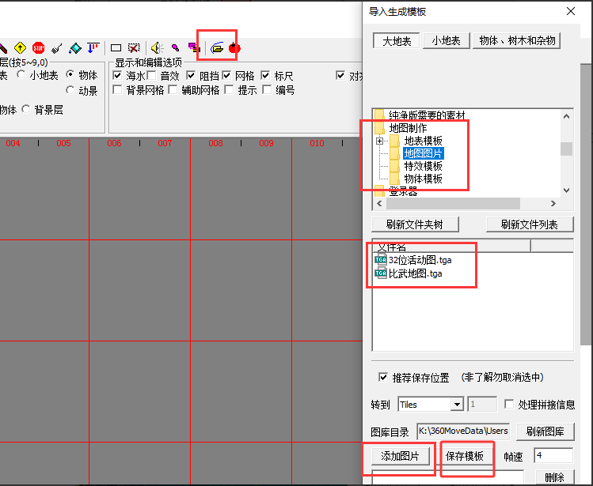Image resolution: width=593 pixels, height=486 pixels.
Task: Enable the 背景网格 checkbox
Action: [117, 90]
